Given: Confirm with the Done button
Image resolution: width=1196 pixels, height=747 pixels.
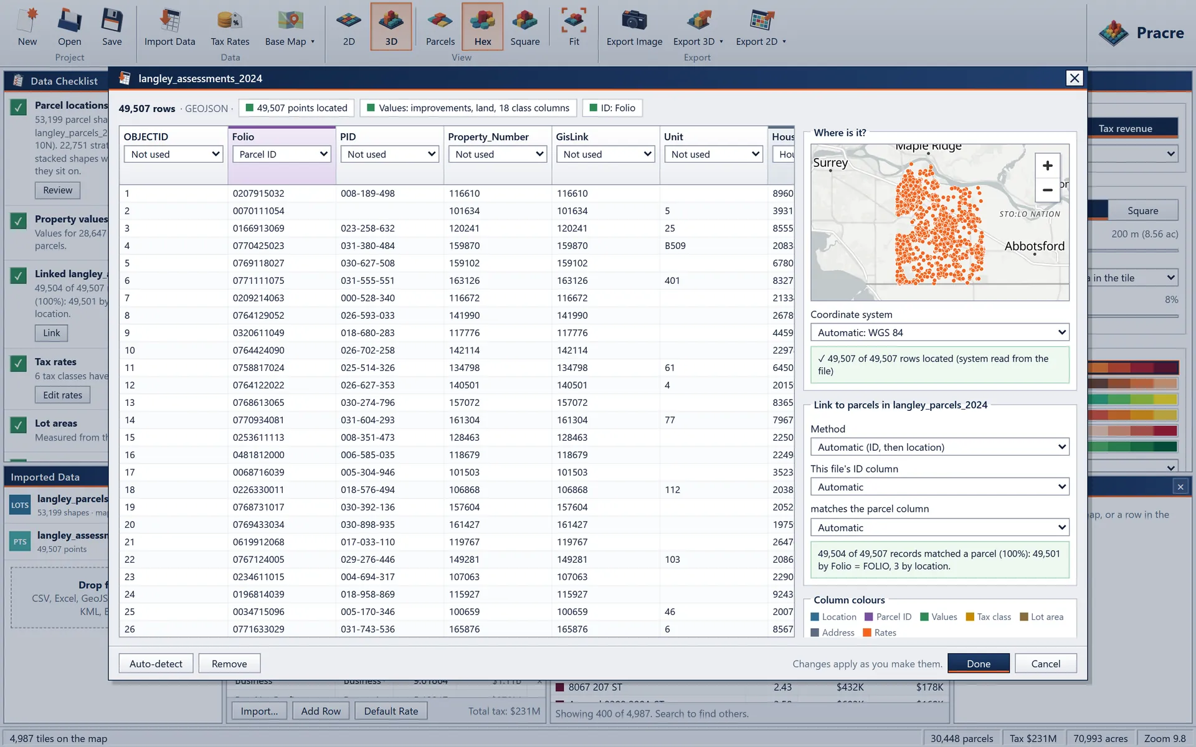Looking at the screenshot, I should (x=979, y=664).
